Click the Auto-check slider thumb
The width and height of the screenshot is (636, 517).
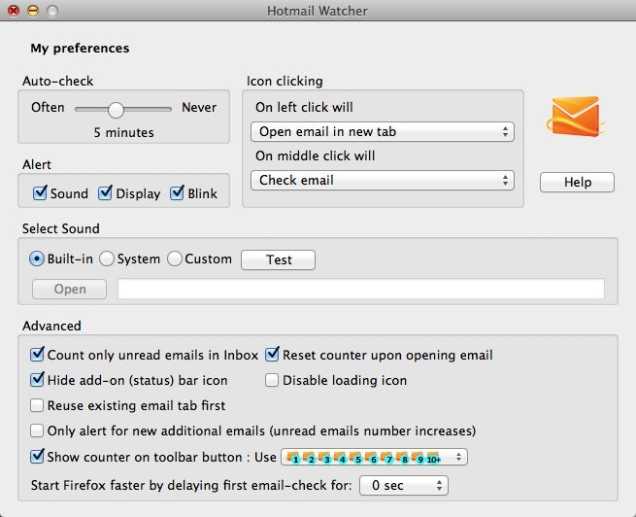point(116,110)
